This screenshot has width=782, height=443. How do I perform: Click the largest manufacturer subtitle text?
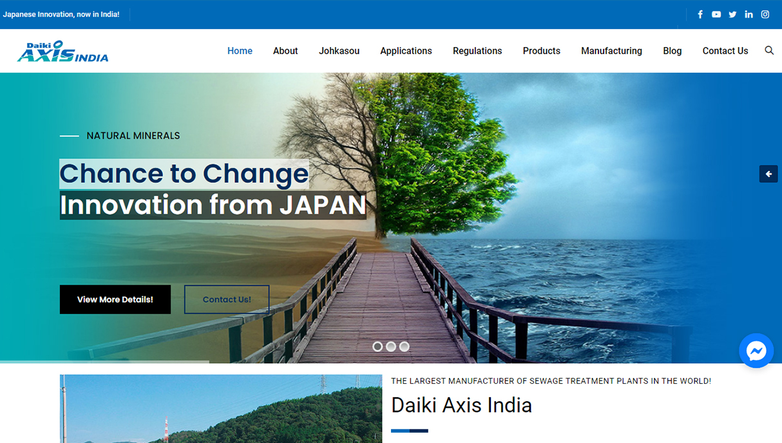551,381
